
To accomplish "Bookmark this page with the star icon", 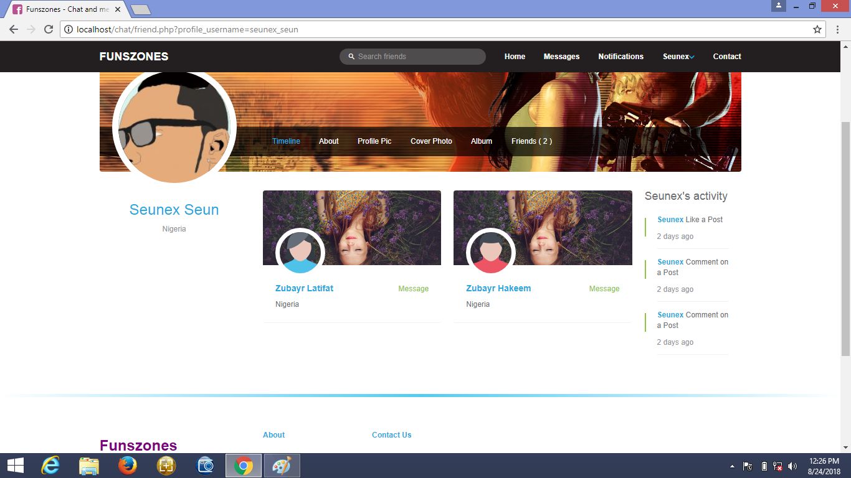I will click(817, 29).
